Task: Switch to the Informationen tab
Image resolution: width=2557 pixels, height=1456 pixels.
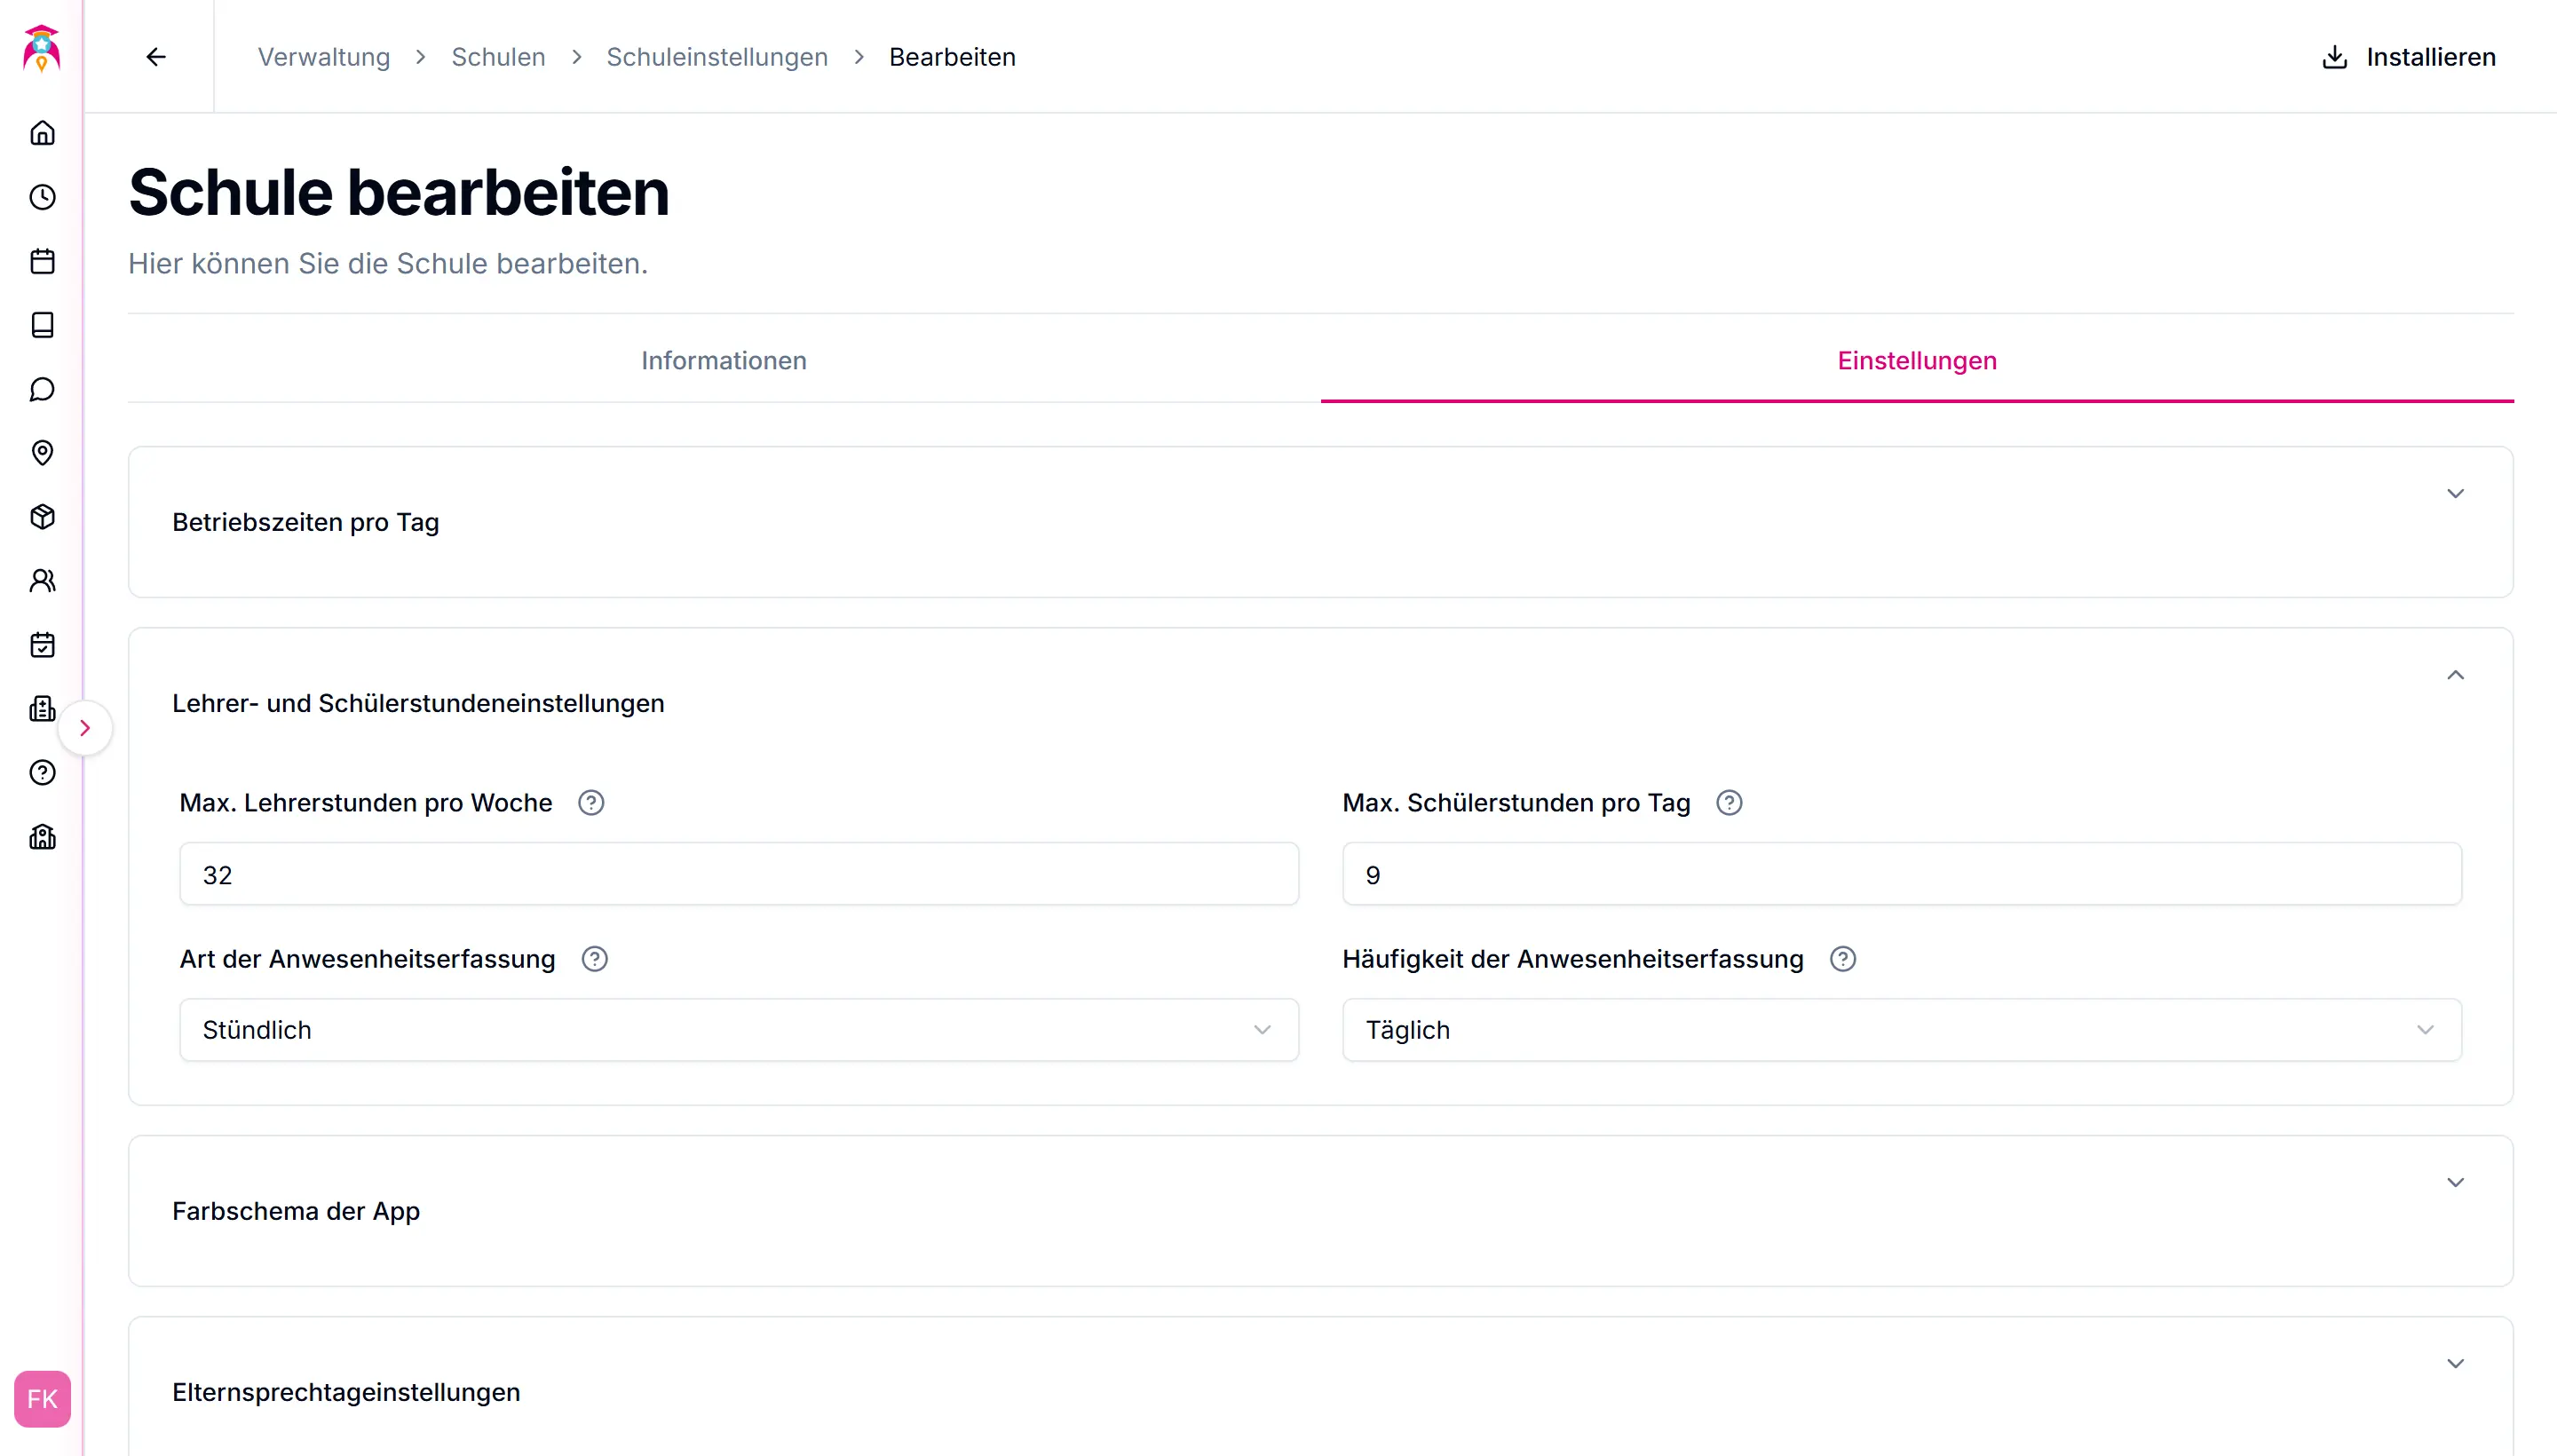Action: [723, 360]
